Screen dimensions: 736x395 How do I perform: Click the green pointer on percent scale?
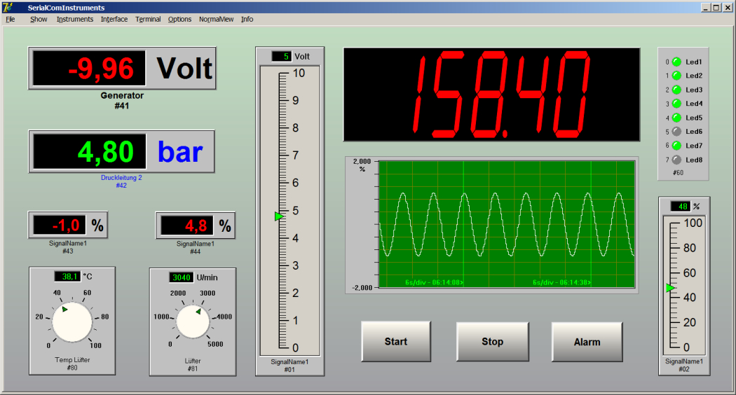[670, 288]
